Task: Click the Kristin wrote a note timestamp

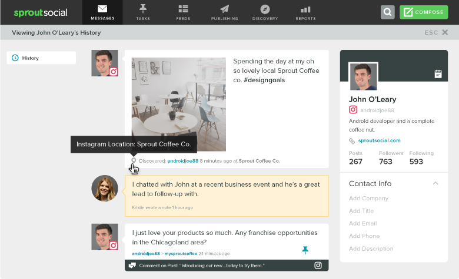Action: point(162,207)
